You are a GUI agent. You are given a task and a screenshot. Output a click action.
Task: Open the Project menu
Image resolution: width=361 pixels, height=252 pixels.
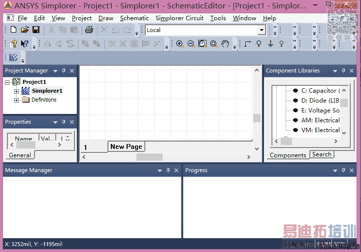[x=82, y=18]
